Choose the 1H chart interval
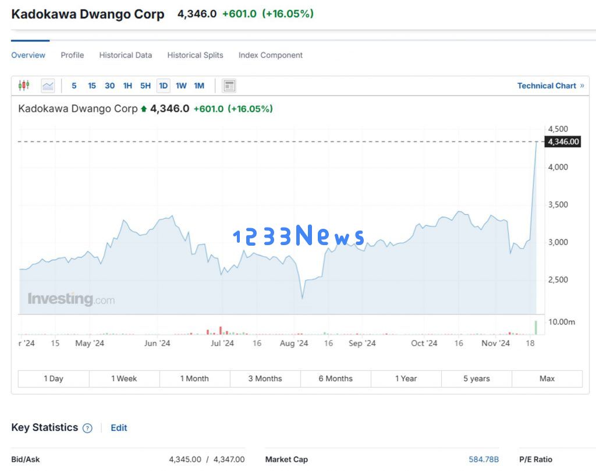This screenshot has width=596, height=471. [127, 86]
